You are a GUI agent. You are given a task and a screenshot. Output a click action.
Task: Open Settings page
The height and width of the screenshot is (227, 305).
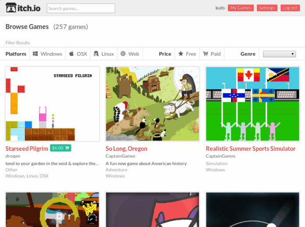[x=267, y=8]
